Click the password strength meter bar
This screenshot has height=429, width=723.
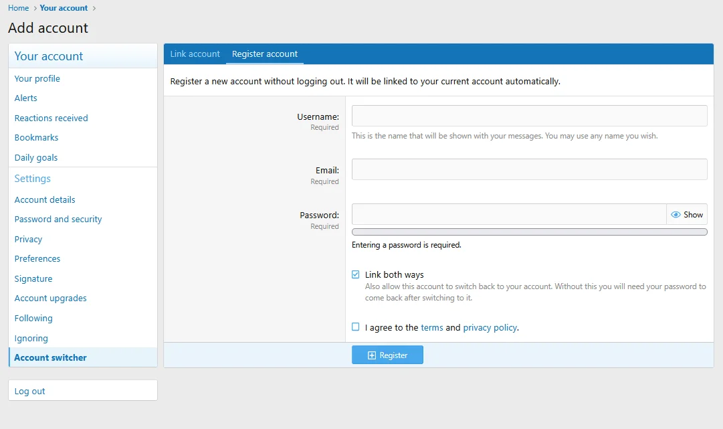(x=529, y=232)
